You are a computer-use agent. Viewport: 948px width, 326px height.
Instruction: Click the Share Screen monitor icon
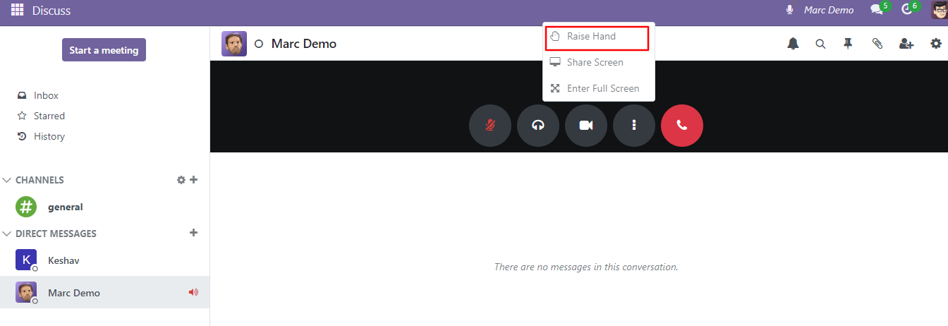coord(555,62)
